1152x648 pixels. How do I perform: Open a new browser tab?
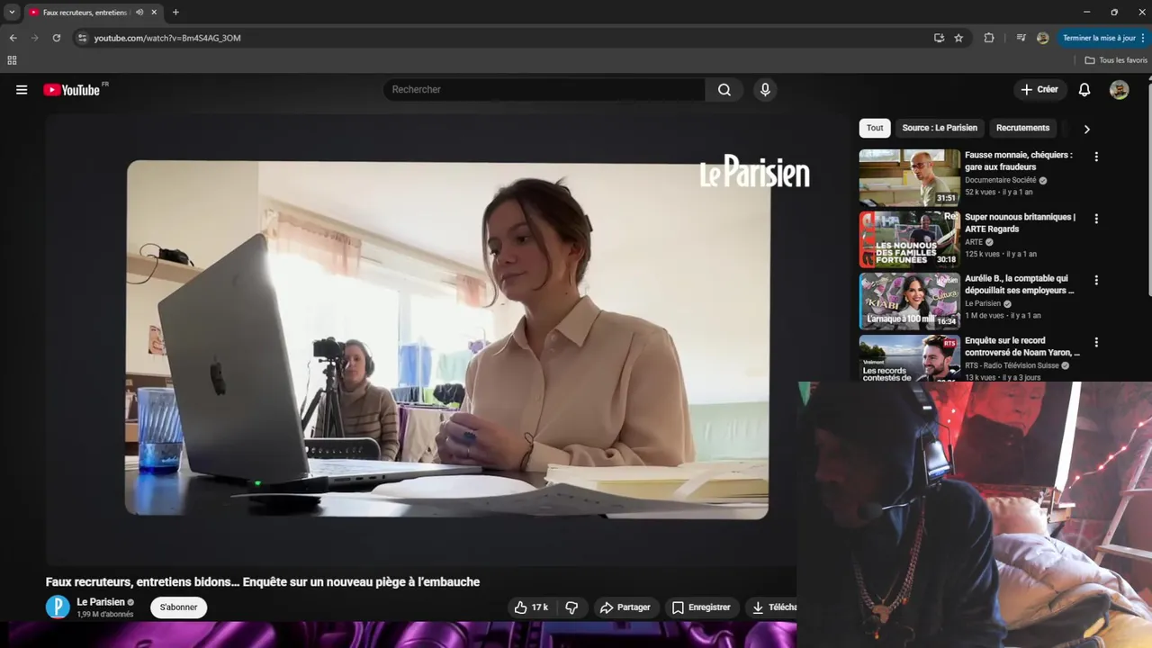click(x=175, y=13)
